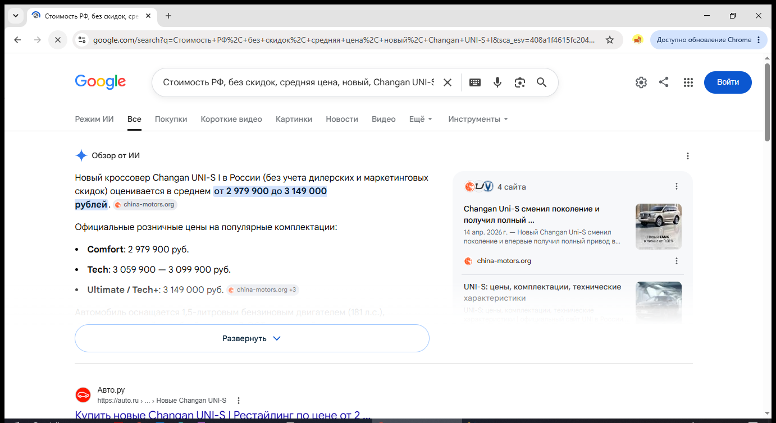Close the "Стоимость РФ" browser tab
This screenshot has width=776, height=423.
[148, 16]
